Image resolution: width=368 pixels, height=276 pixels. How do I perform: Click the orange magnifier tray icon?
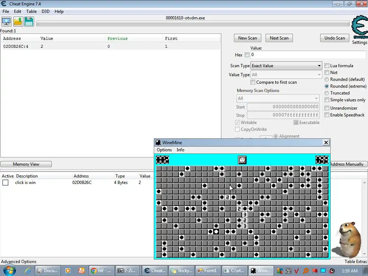coord(305,271)
